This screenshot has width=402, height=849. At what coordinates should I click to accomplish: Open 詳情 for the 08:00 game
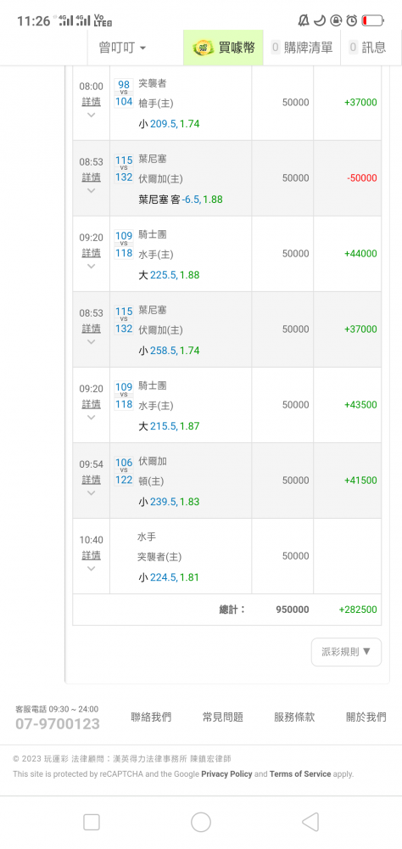click(91, 101)
